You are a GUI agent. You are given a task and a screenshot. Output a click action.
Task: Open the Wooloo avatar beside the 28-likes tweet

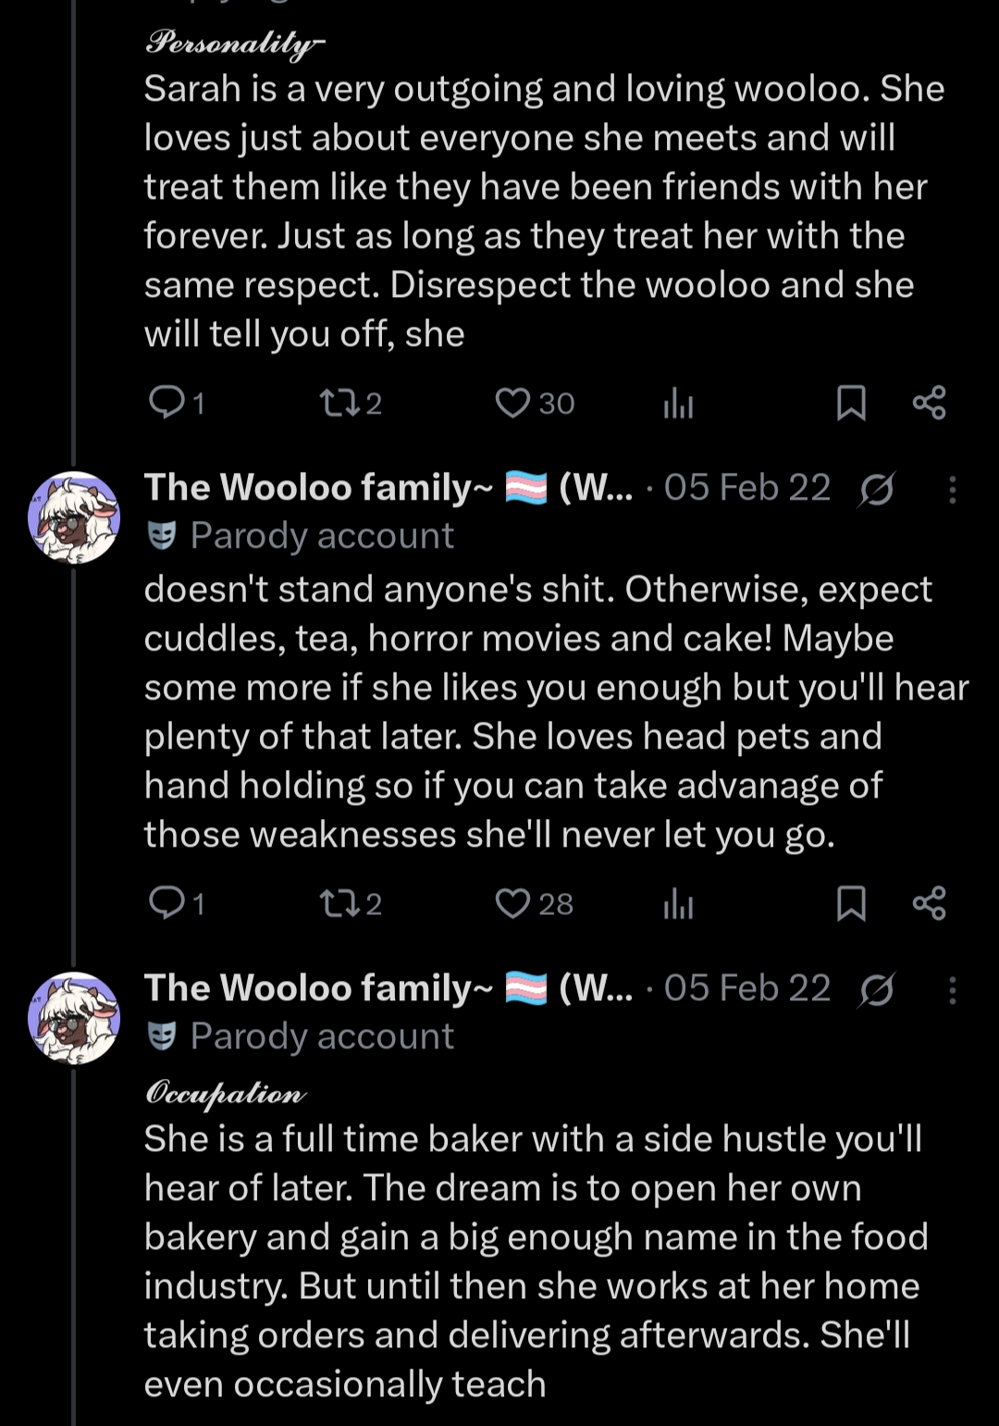(x=74, y=518)
